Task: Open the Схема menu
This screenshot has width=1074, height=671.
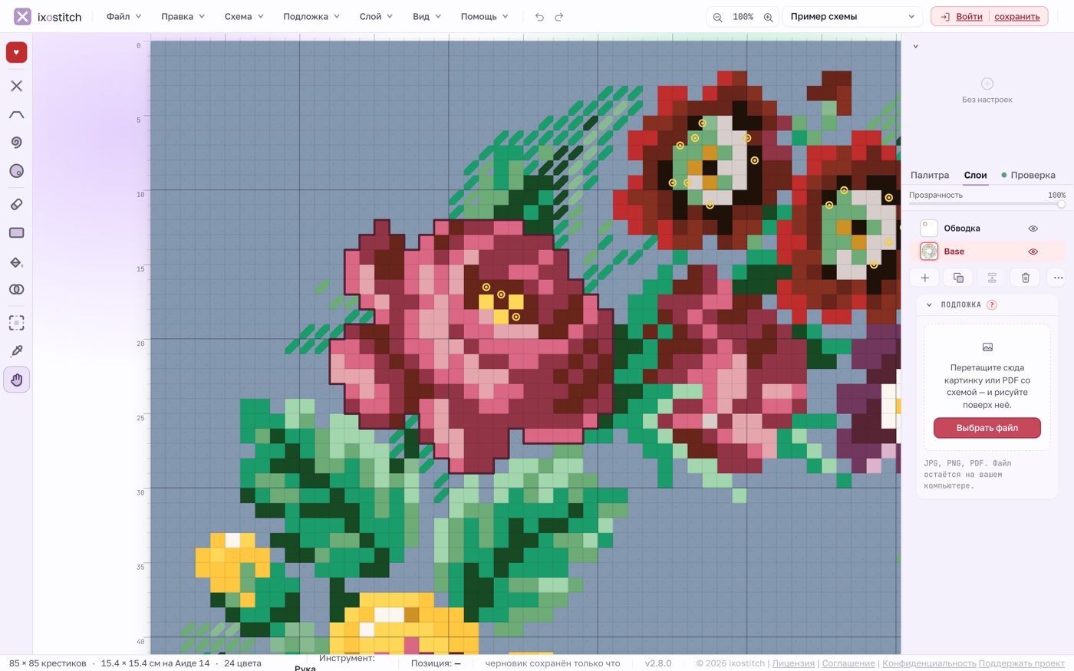Action: pos(244,17)
